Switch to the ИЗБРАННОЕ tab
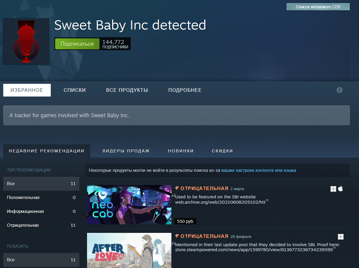Viewport: 359px width, 268px height. click(x=27, y=90)
